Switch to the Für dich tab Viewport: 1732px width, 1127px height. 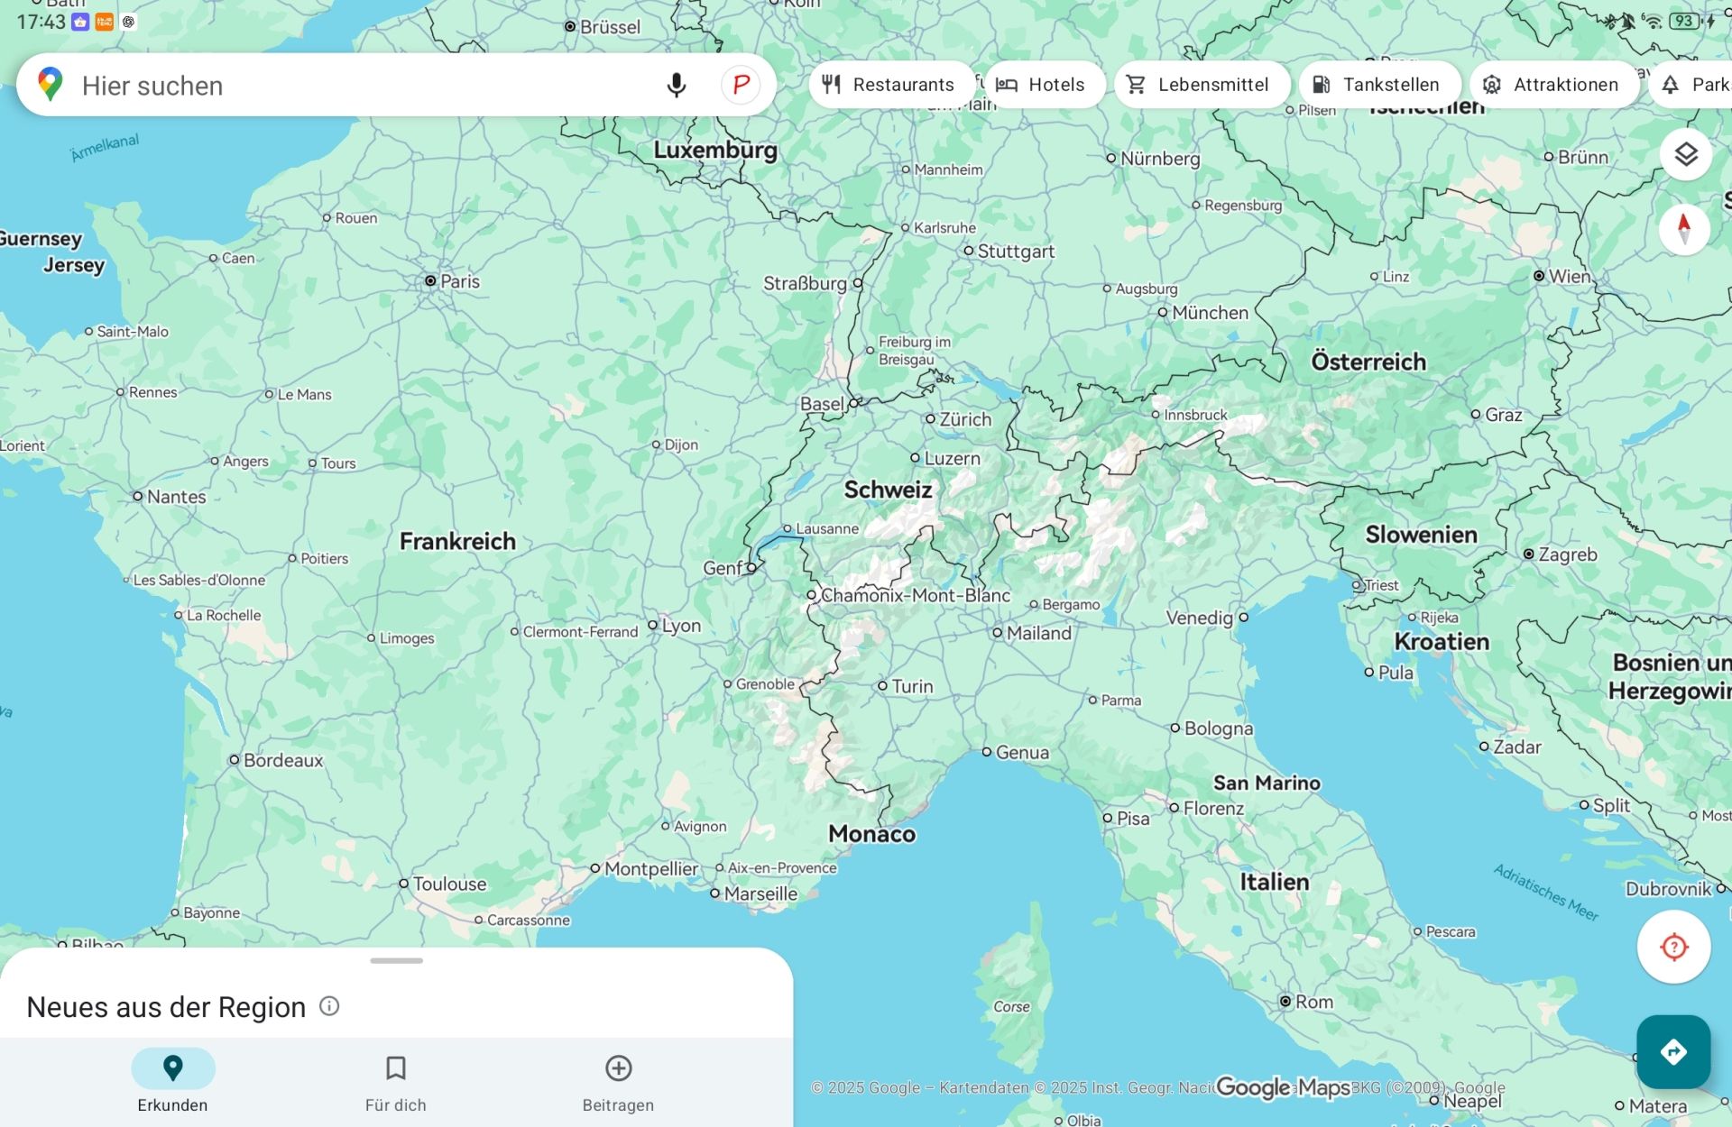click(395, 1082)
